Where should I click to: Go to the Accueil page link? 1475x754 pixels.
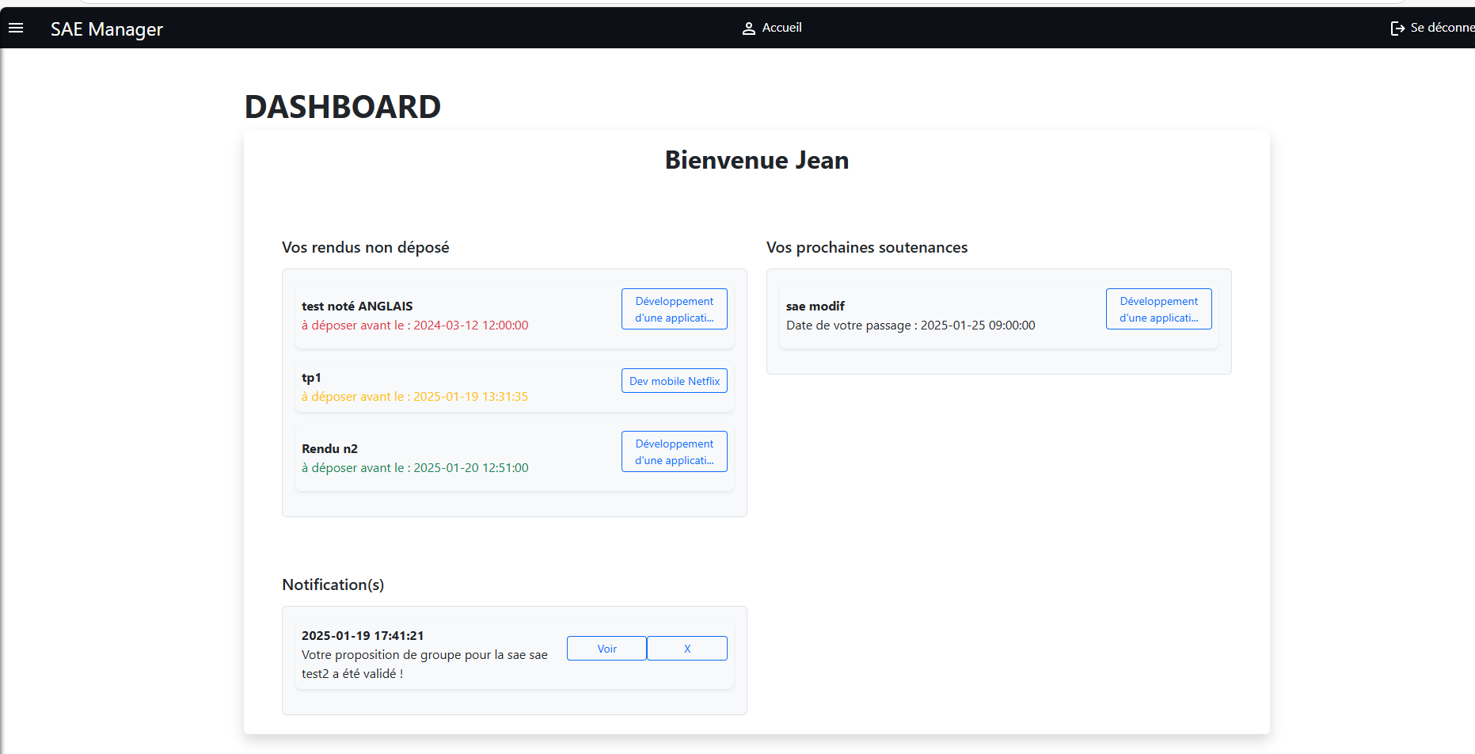click(x=781, y=28)
